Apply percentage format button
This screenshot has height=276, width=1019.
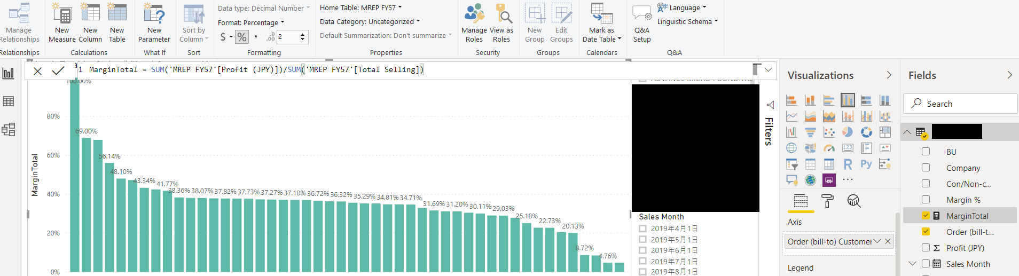tap(242, 37)
